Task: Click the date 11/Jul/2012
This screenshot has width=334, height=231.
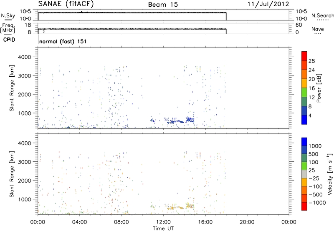Action: tap(268, 4)
